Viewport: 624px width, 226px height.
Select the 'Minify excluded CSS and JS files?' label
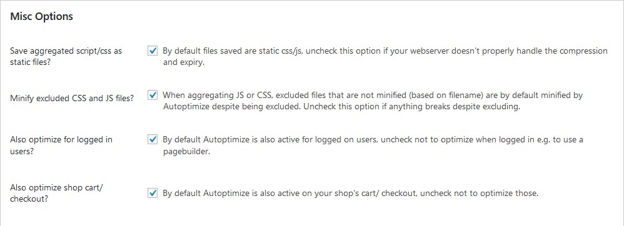(72, 99)
